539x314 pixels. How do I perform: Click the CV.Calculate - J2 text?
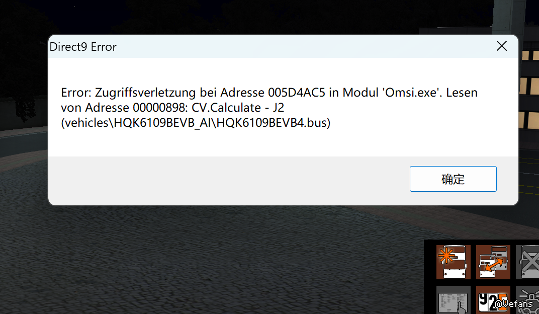point(237,108)
